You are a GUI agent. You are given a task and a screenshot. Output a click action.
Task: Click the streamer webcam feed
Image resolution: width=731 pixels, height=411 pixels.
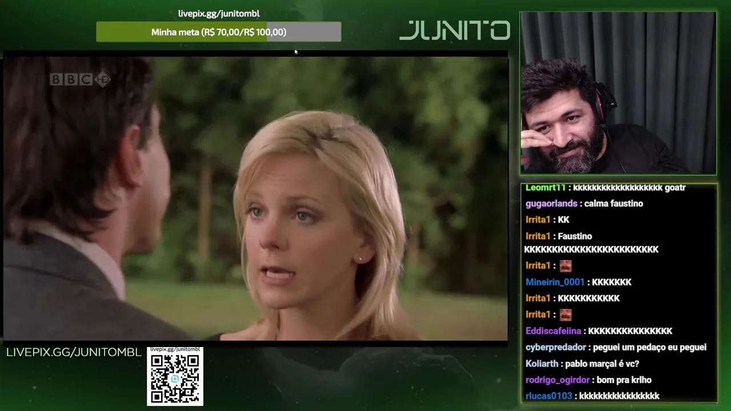pyautogui.click(x=618, y=93)
